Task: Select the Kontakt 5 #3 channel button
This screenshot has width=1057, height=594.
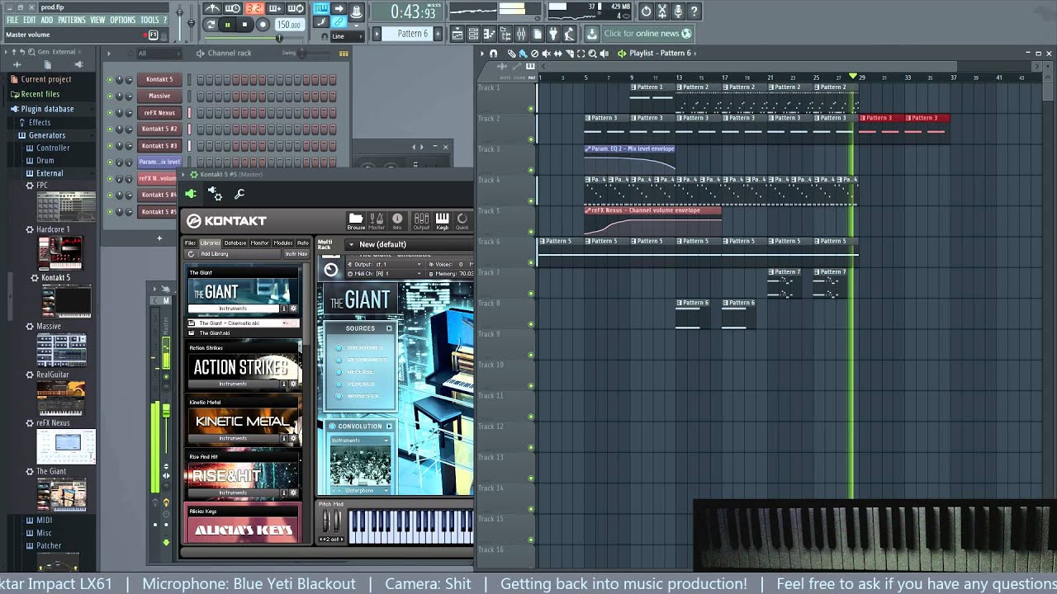Action: click(159, 146)
